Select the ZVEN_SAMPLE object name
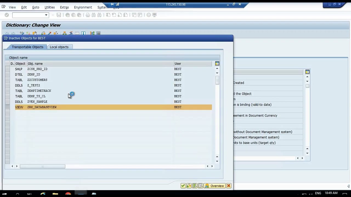The height and width of the screenshot is (197, 351). 37,102
